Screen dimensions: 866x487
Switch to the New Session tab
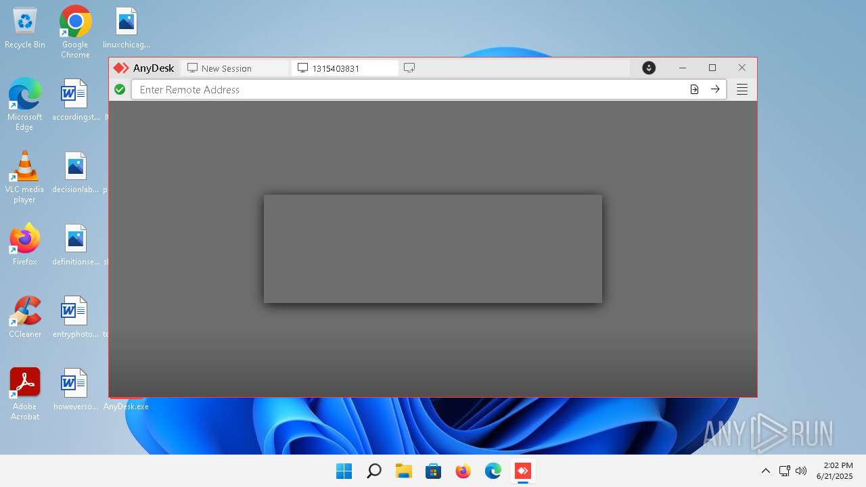point(235,68)
